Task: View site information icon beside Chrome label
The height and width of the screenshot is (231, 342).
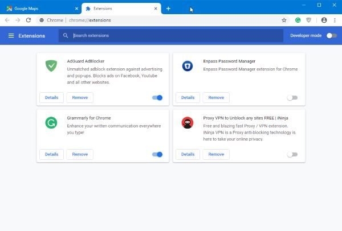Action: tap(42, 20)
